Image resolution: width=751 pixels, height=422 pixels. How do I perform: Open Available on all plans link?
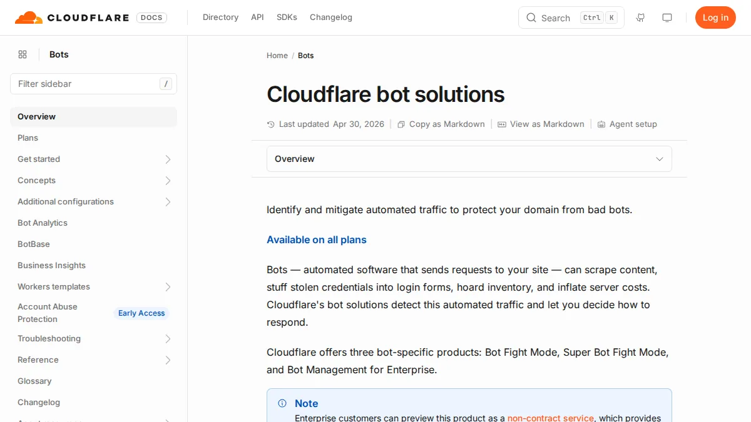(317, 240)
